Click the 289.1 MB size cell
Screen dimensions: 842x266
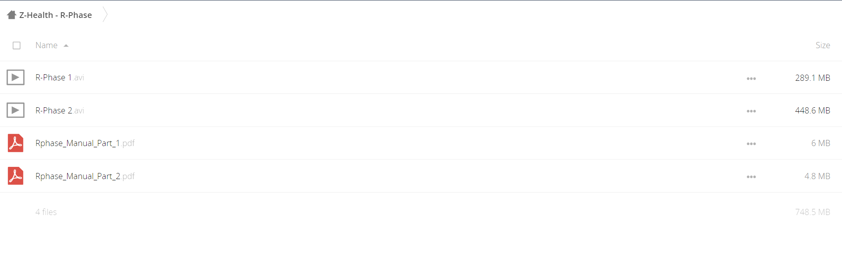click(x=813, y=78)
